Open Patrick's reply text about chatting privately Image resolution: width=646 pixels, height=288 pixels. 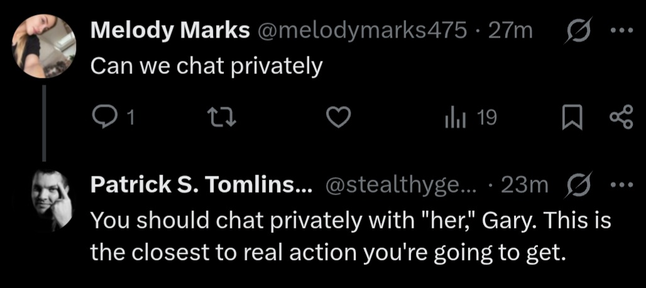[351, 238]
